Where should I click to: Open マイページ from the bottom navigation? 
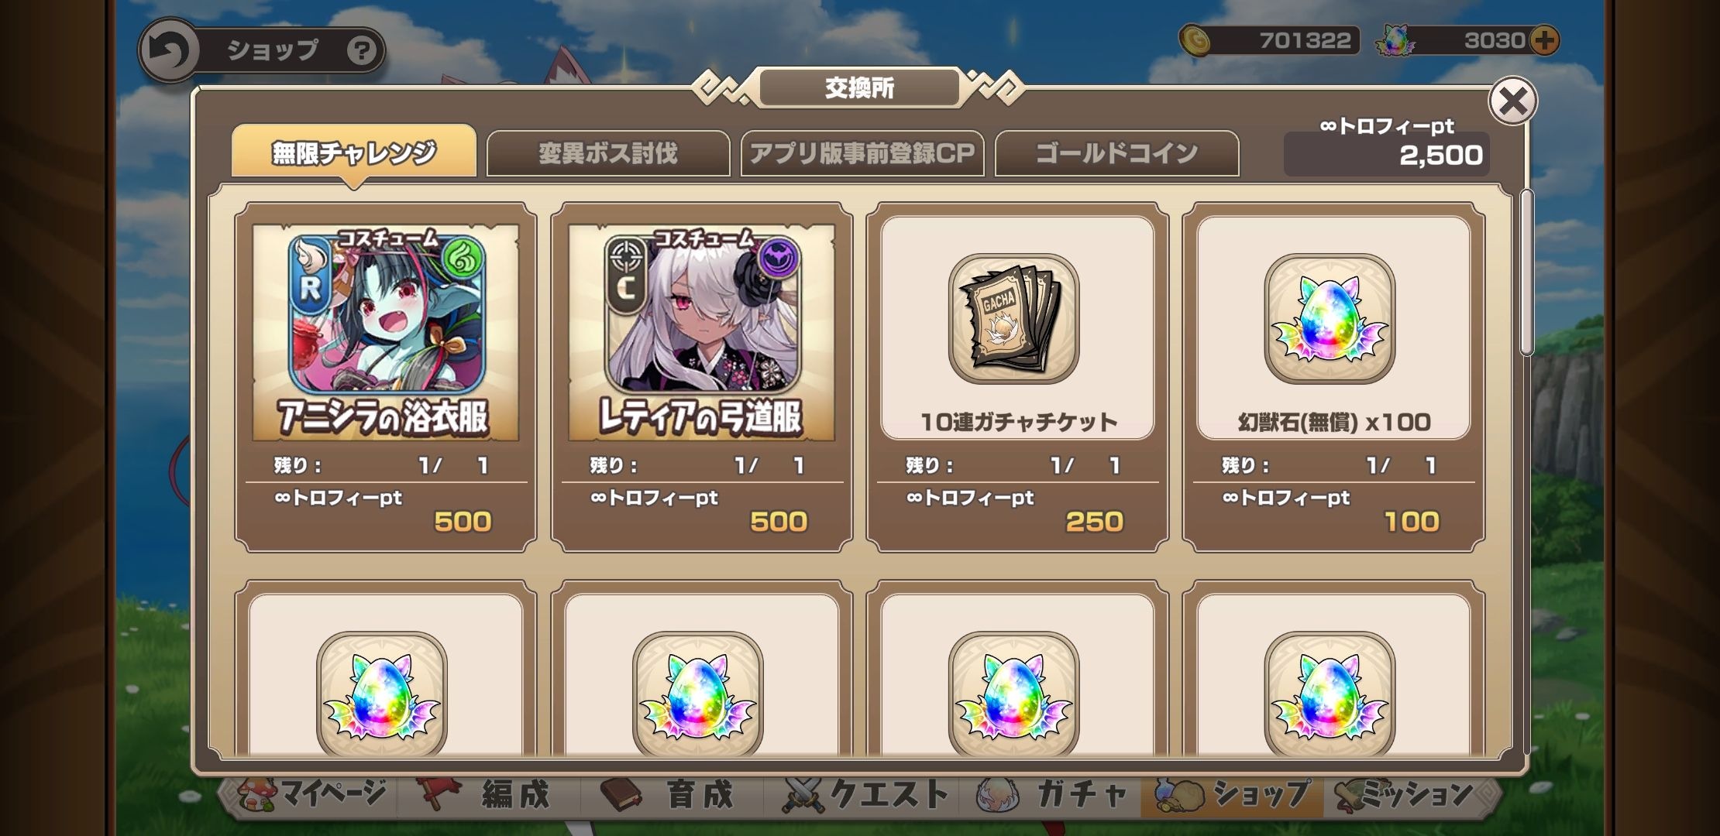[311, 794]
